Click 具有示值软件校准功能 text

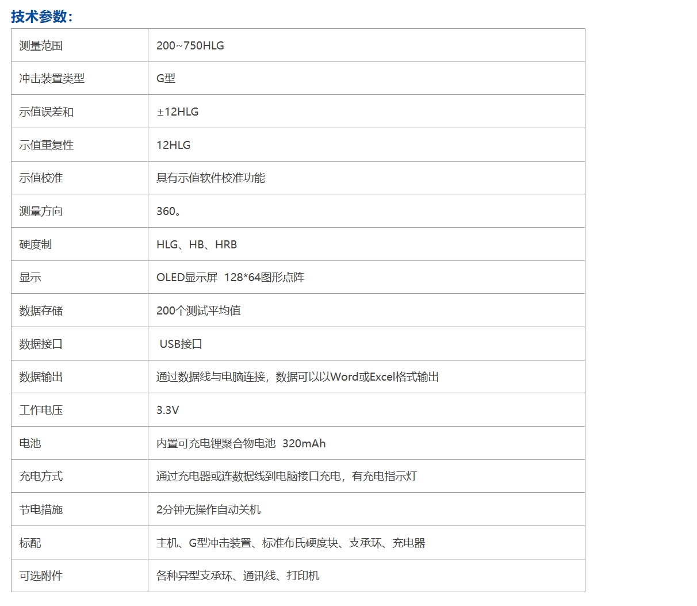(210, 178)
